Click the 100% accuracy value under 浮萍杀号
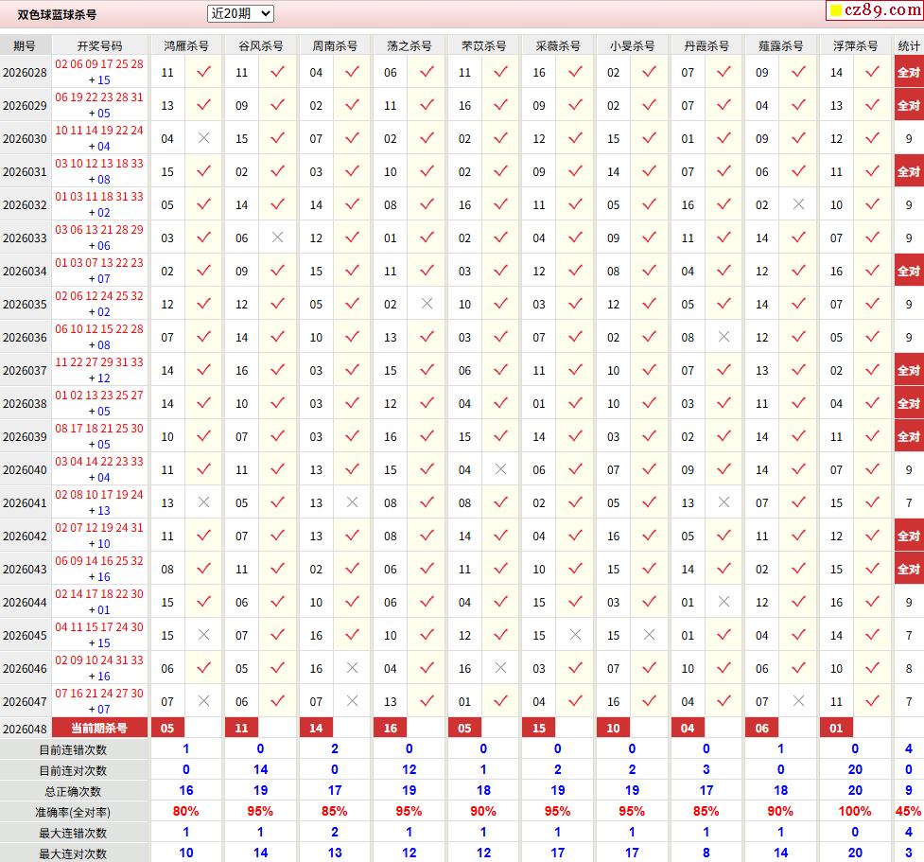924x862 pixels. click(x=855, y=811)
